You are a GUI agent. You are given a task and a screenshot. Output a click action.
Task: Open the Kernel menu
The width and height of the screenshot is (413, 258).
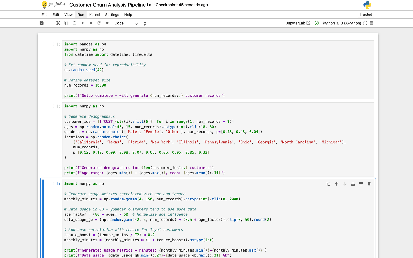[x=94, y=15]
